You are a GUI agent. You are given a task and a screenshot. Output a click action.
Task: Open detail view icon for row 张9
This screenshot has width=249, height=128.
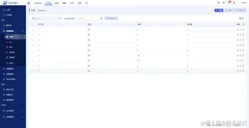coord(238,71)
